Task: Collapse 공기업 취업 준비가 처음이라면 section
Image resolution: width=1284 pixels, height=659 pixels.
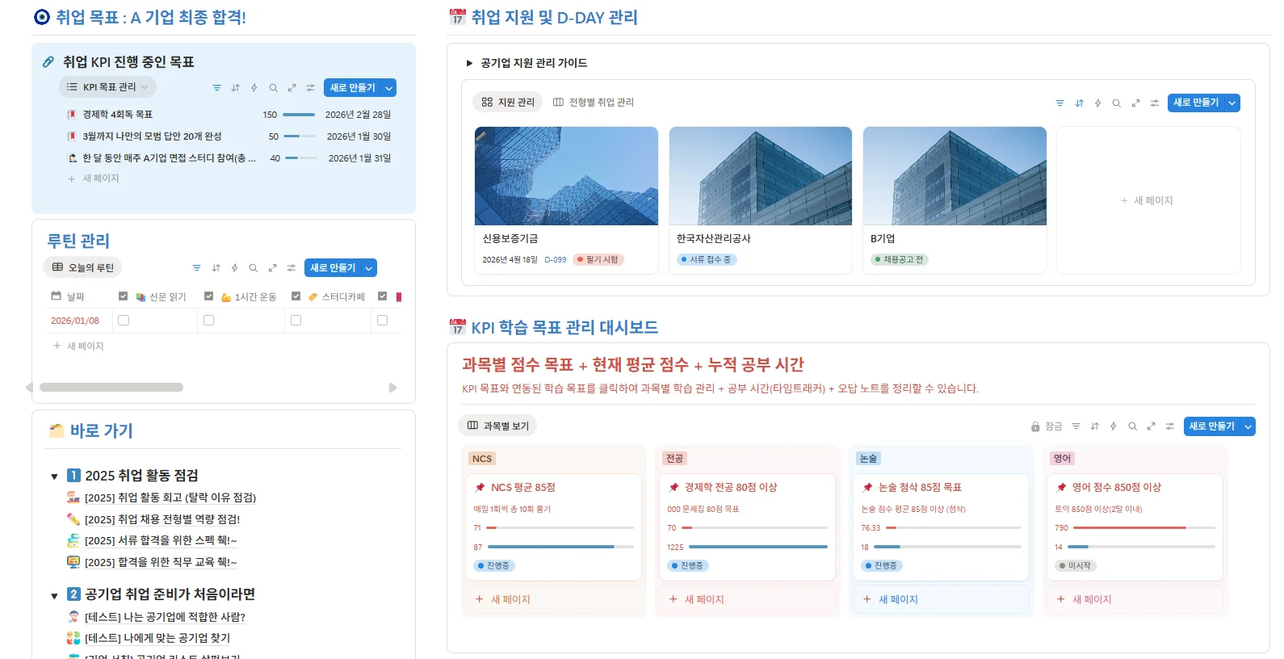Action: (x=54, y=596)
